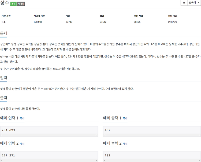This screenshot has width=201, height=162.
Task: Click the 맞힌 사람 column header
Action: [139, 16]
